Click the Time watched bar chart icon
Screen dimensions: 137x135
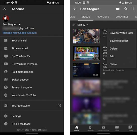(x=6, y=48)
